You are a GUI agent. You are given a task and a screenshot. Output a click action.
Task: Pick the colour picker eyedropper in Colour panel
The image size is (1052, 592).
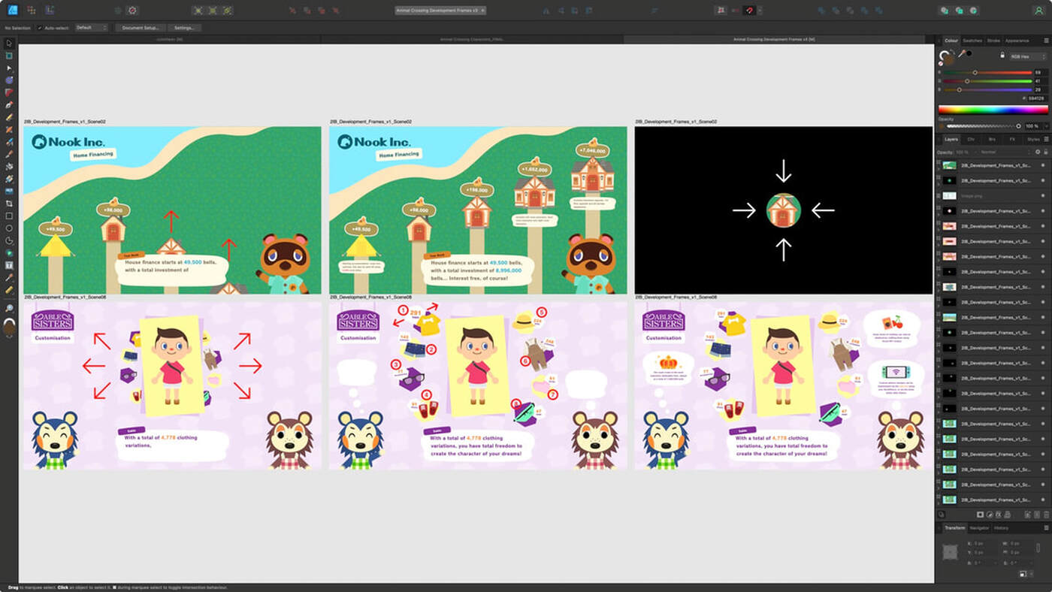[961, 53]
